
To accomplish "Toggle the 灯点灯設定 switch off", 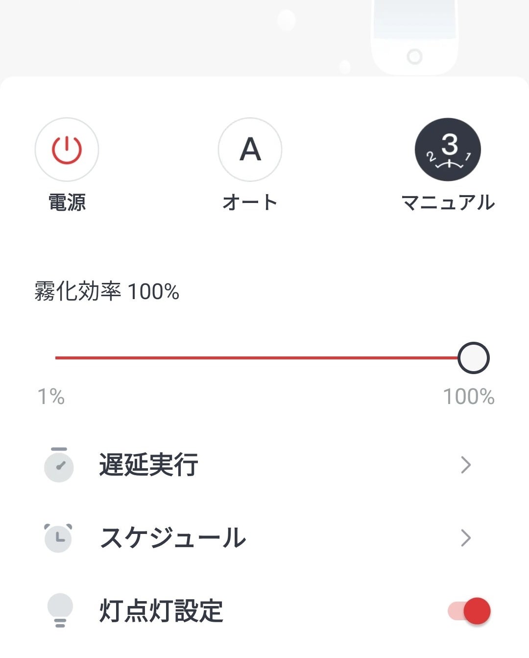I will [469, 611].
